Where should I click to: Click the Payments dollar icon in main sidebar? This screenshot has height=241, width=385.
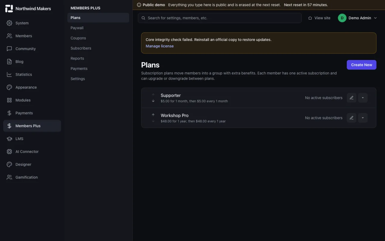click(9, 113)
